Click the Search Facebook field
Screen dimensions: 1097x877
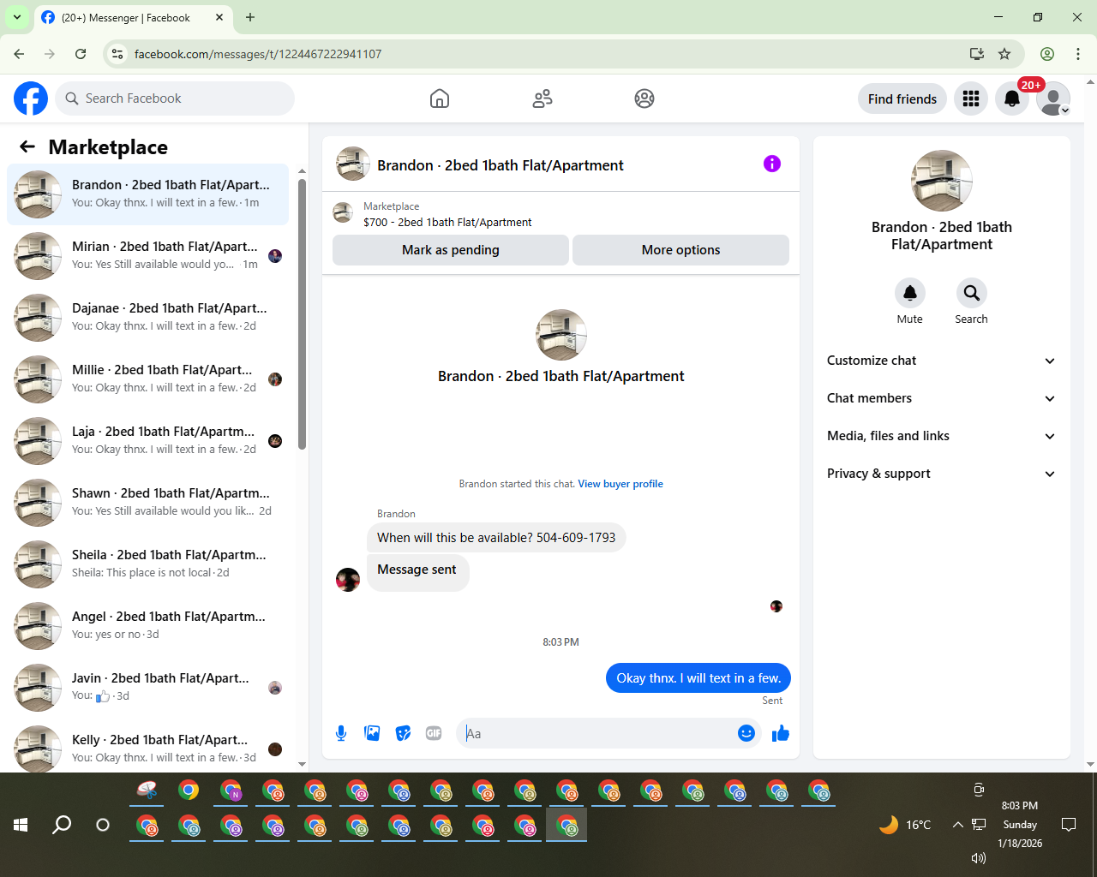click(x=175, y=98)
